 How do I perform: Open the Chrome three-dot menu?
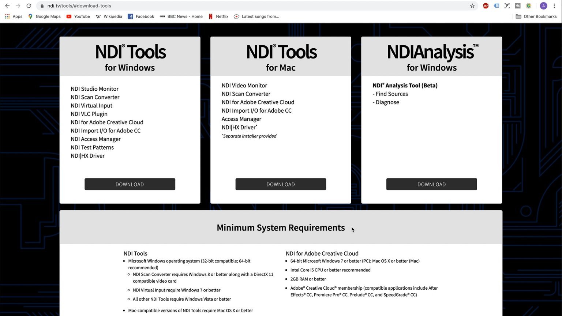[555, 6]
